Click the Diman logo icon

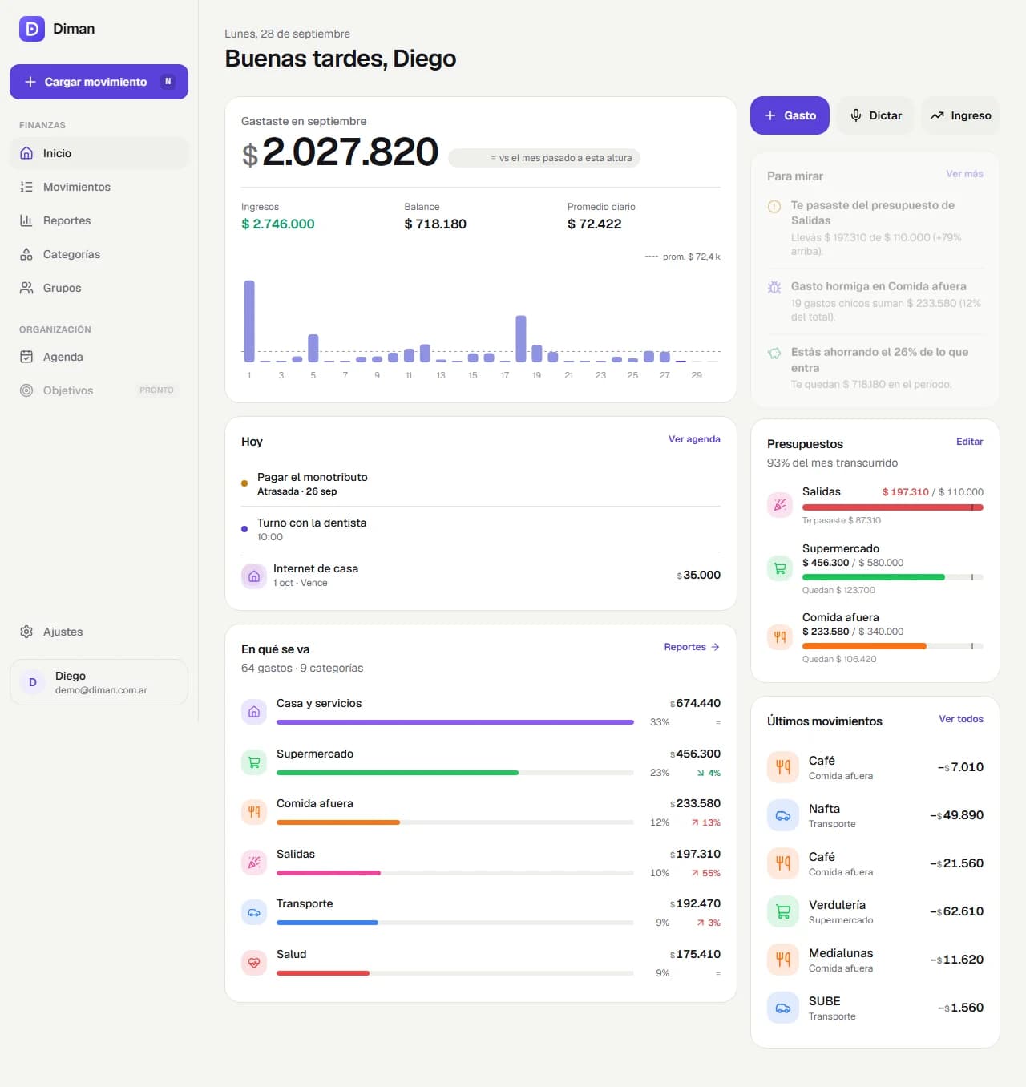32,29
